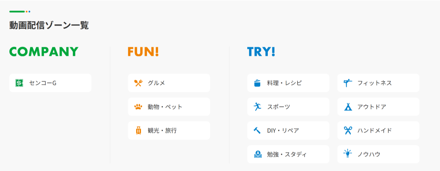
Task: Click the light bulb know-how icon
Action: [x=348, y=154]
